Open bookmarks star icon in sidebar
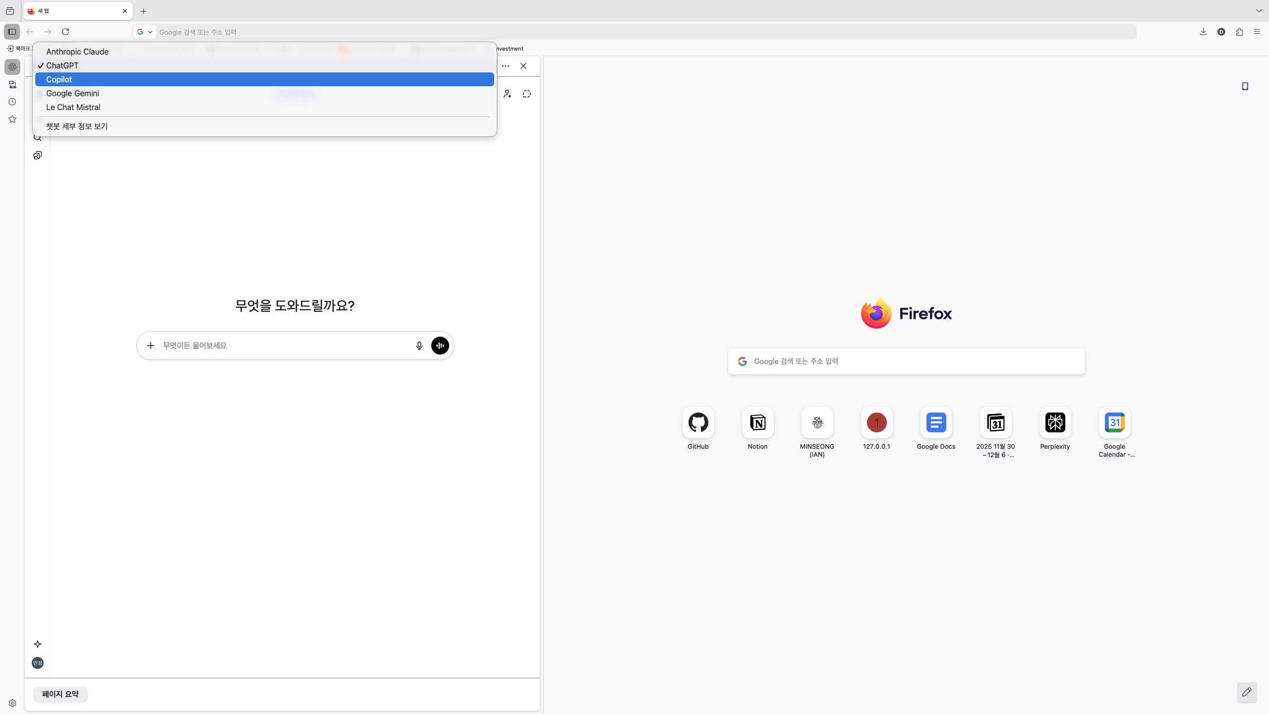 pyautogui.click(x=12, y=119)
